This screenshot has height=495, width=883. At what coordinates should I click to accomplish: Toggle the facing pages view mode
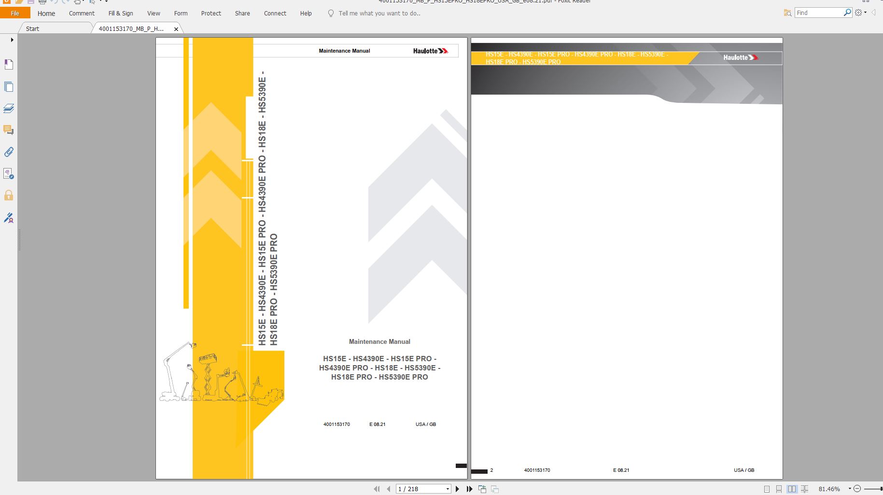[x=792, y=489]
